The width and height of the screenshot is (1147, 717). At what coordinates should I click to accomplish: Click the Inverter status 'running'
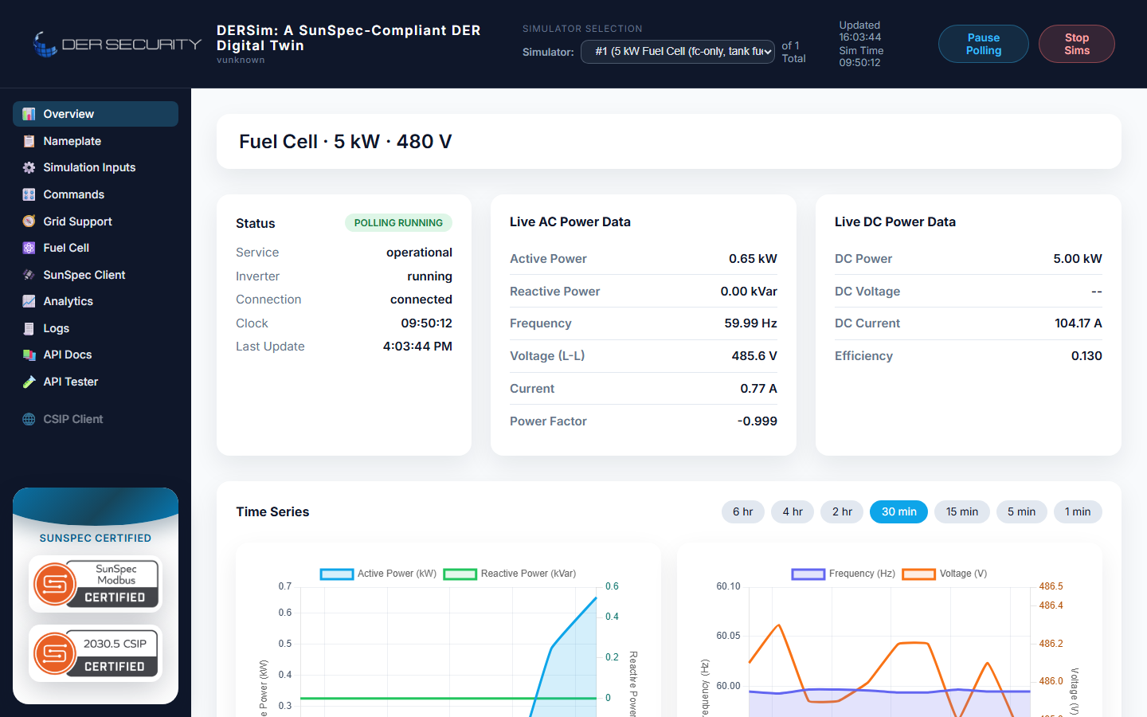click(429, 276)
